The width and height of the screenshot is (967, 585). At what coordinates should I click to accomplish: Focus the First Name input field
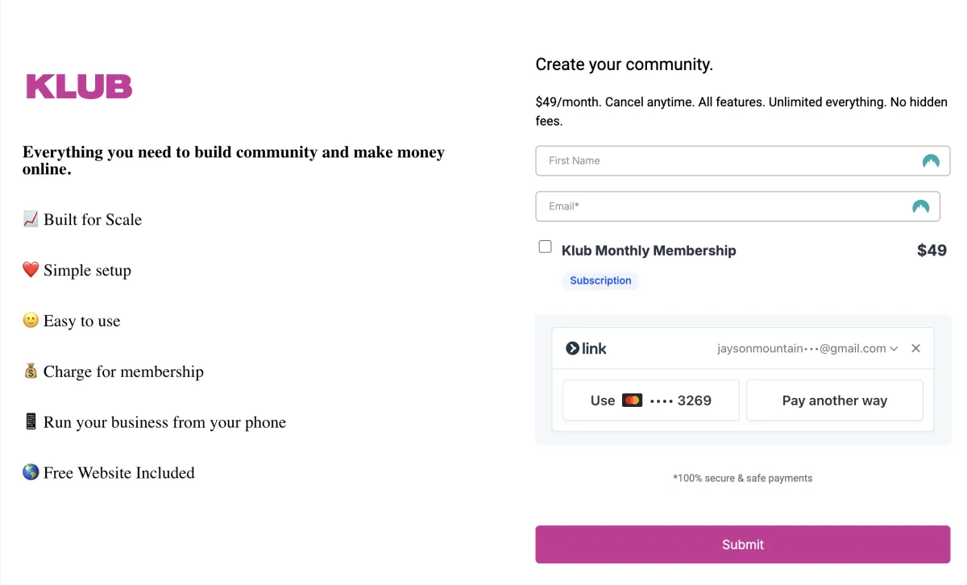coord(743,161)
